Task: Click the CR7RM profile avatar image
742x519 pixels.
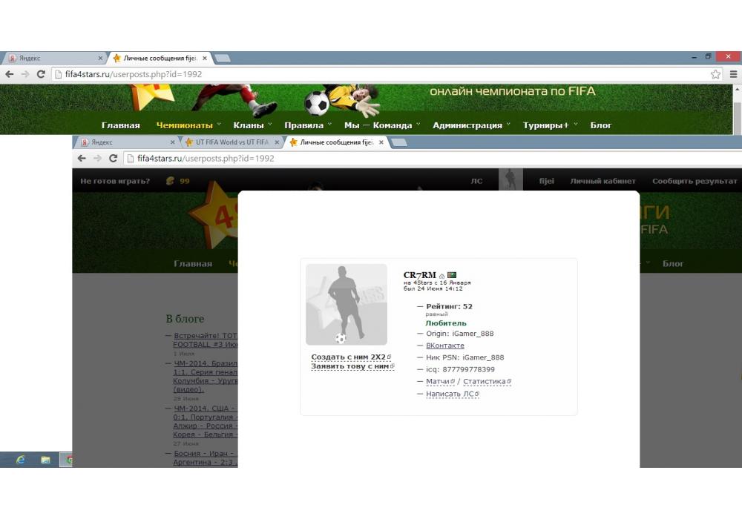Action: (x=347, y=305)
